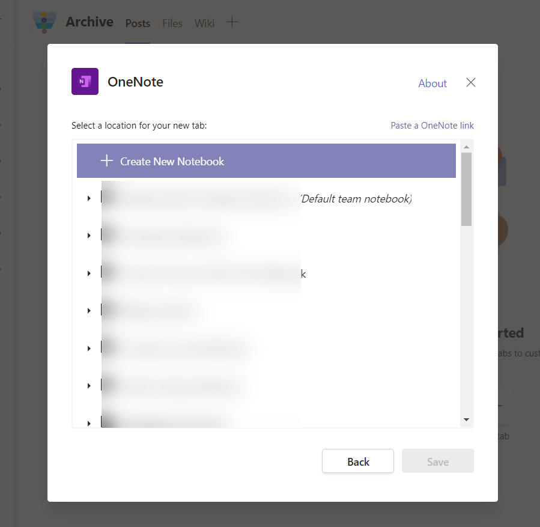Switch to the Files tab

(x=172, y=23)
